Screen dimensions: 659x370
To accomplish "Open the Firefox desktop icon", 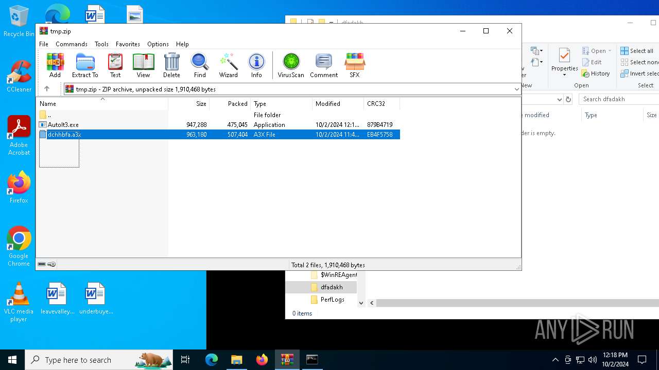I will coord(19,187).
